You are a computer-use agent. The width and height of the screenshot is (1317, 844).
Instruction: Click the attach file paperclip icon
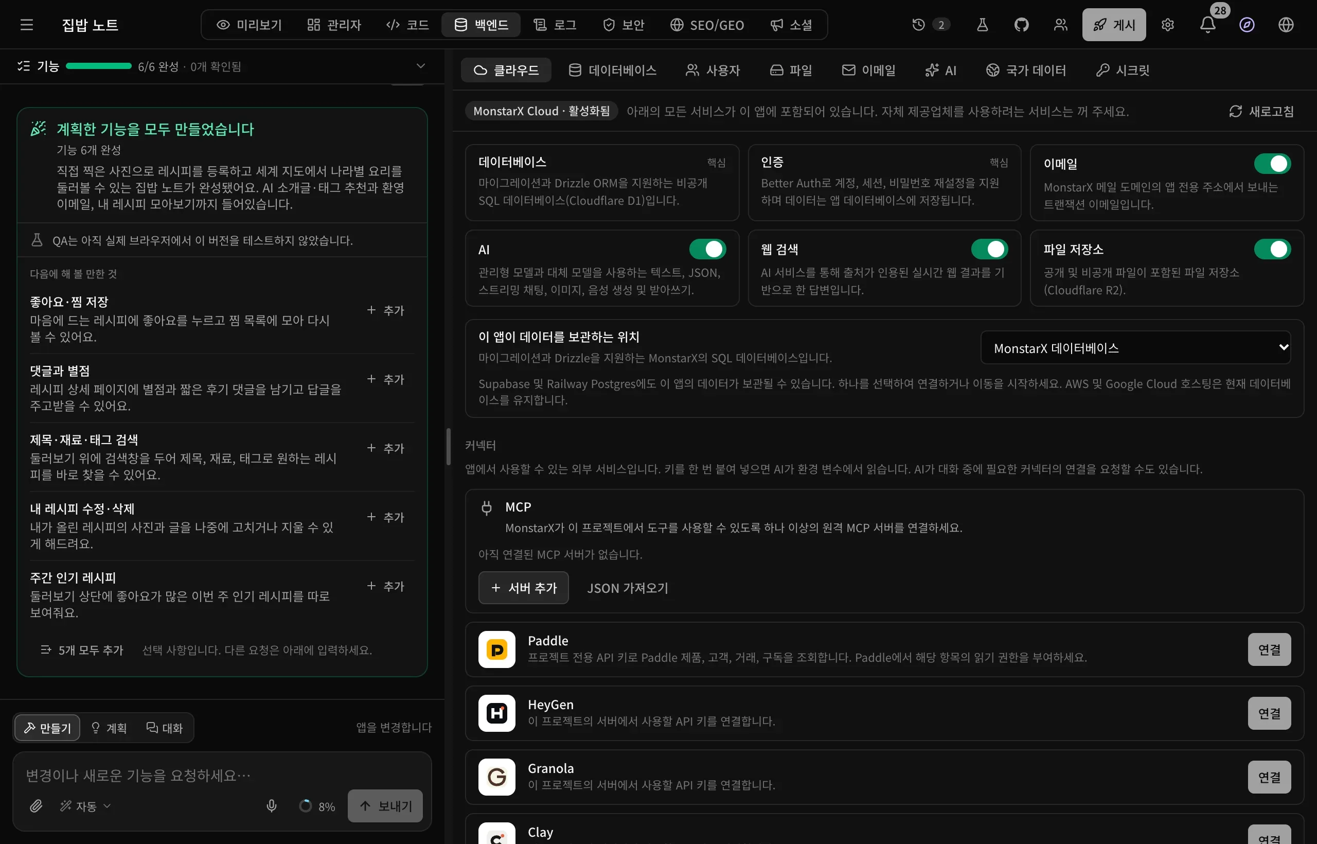pyautogui.click(x=36, y=805)
